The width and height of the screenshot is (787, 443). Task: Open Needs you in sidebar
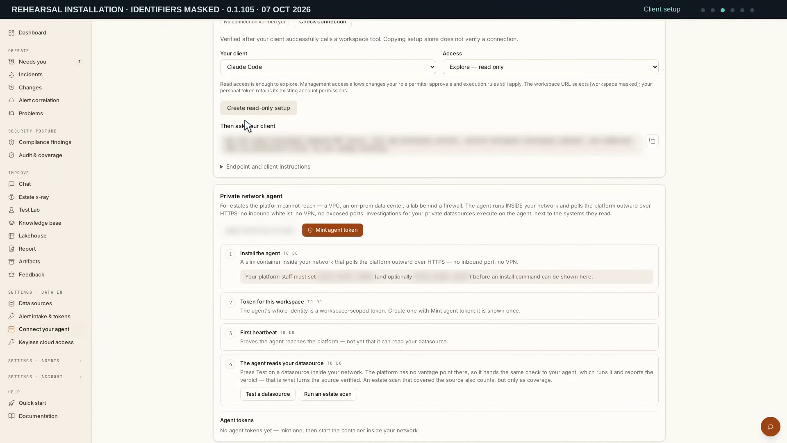coord(45,62)
